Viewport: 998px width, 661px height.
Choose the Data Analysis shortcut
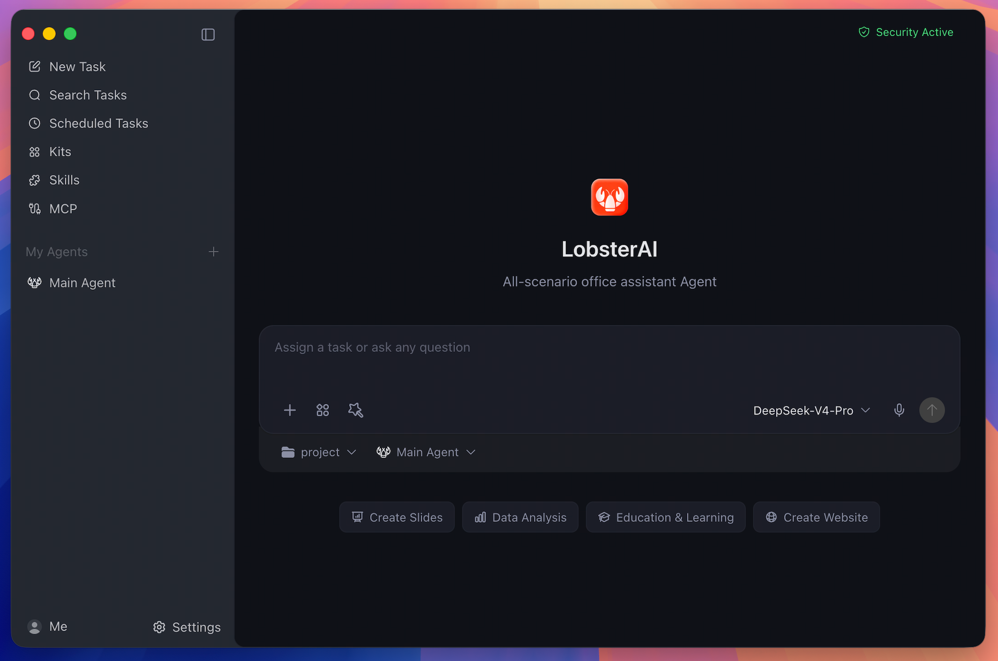click(520, 517)
